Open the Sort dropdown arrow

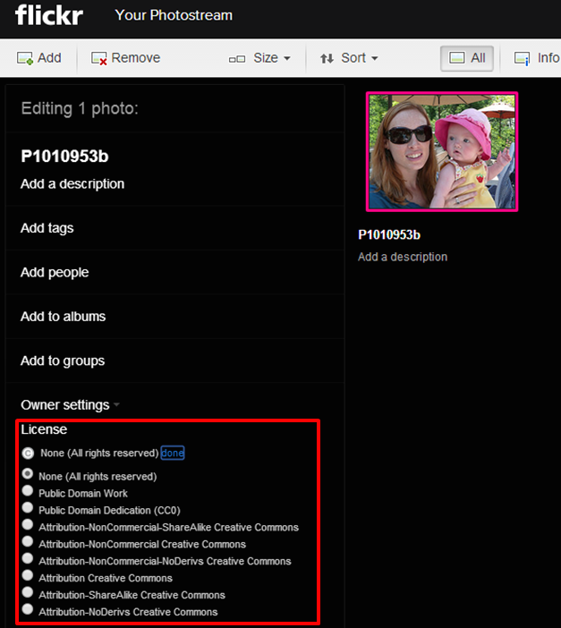pos(375,58)
